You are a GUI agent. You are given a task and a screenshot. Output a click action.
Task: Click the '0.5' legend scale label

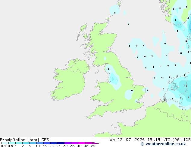click(x=11, y=146)
